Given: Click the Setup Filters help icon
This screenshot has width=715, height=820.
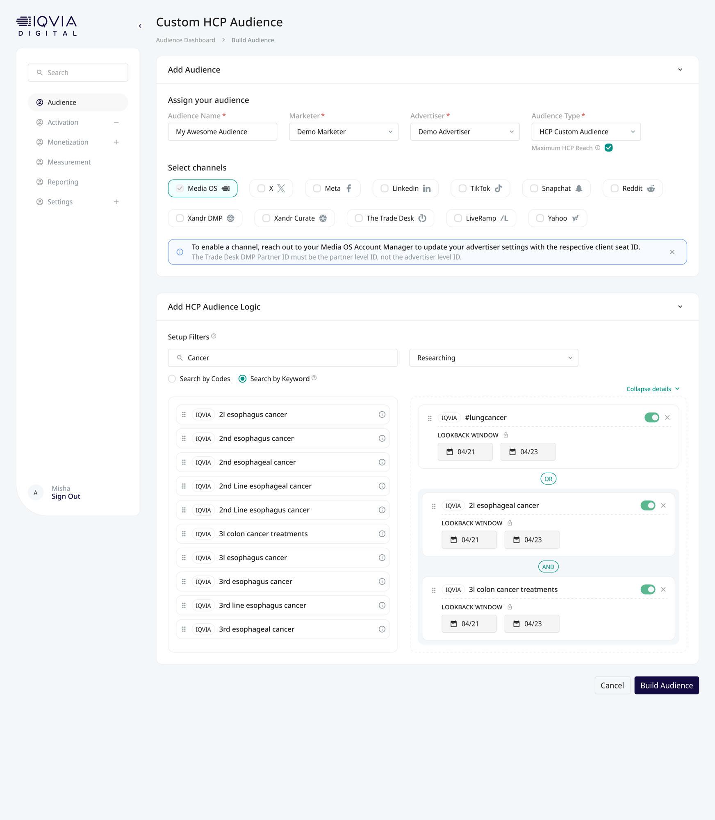Looking at the screenshot, I should [214, 336].
